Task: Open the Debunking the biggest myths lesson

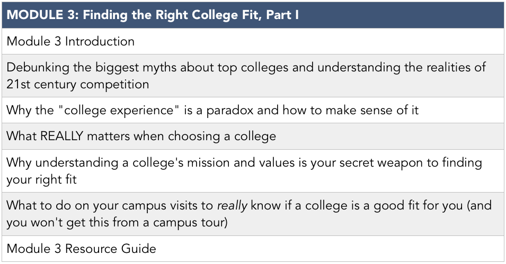Action: coord(253,76)
